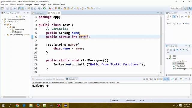The image size is (192, 108).
Task: Click the Open Perspective icon
Action: pyautogui.click(x=186, y=8)
